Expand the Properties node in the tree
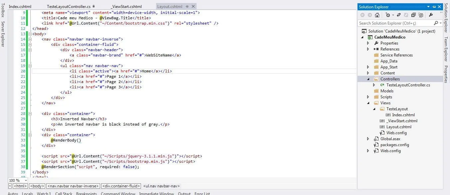Image resolution: width=450 pixels, height=195 pixels. coord(368,43)
